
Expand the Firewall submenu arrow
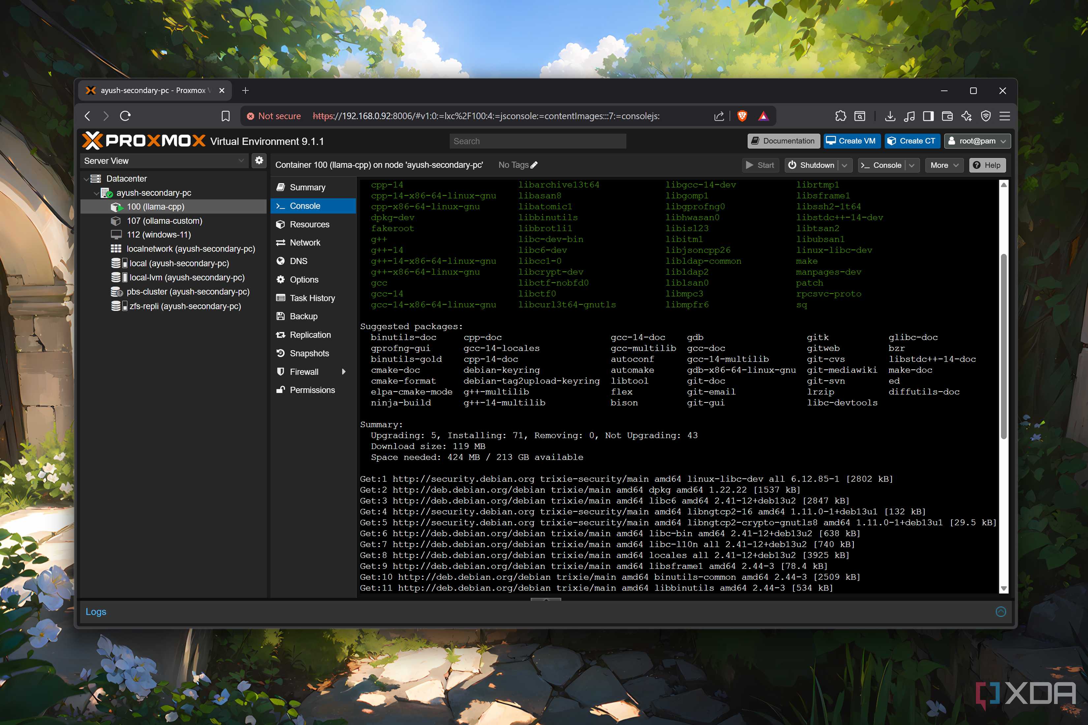click(344, 372)
